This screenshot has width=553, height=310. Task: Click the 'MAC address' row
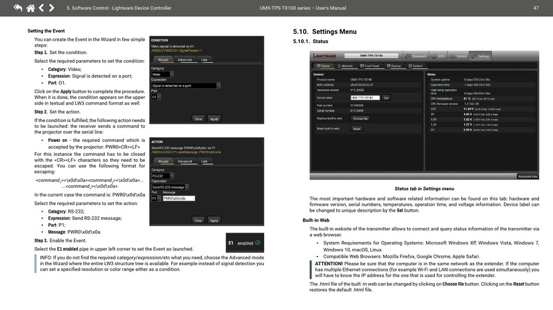(x=367, y=84)
